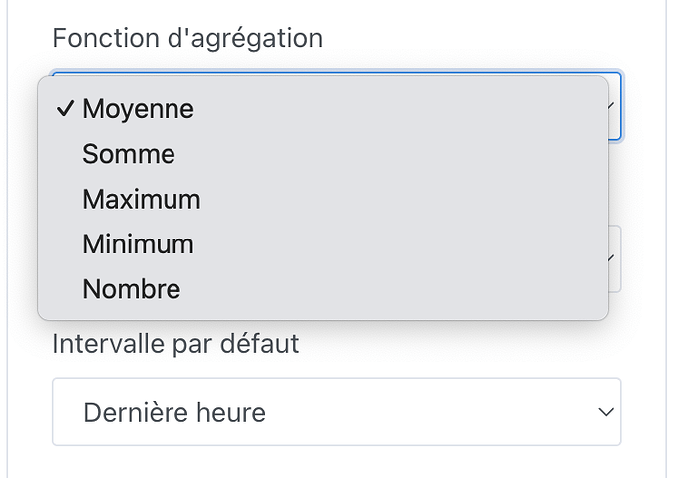The height and width of the screenshot is (478, 688).
Task: Select Minimum as the aggregation function
Action: [138, 244]
